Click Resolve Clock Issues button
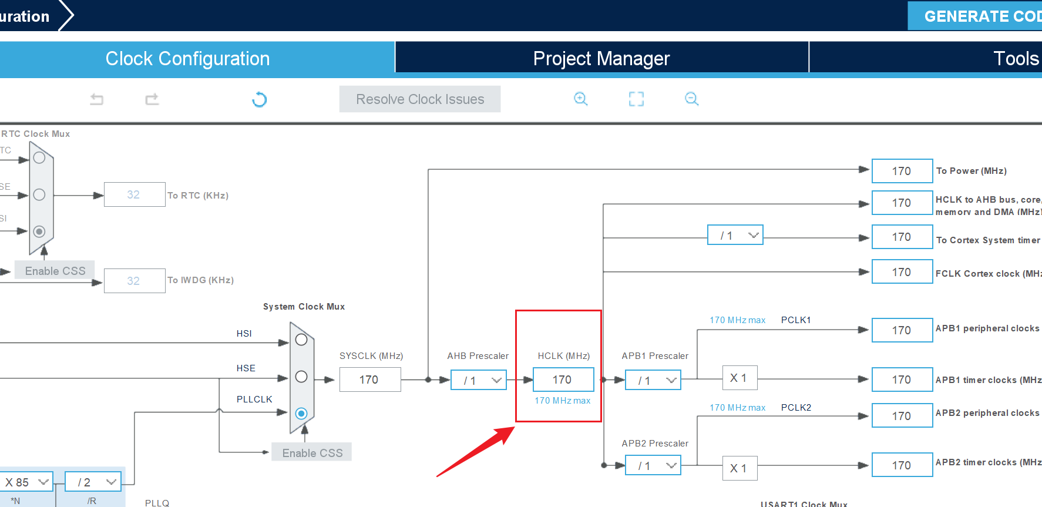 [420, 99]
